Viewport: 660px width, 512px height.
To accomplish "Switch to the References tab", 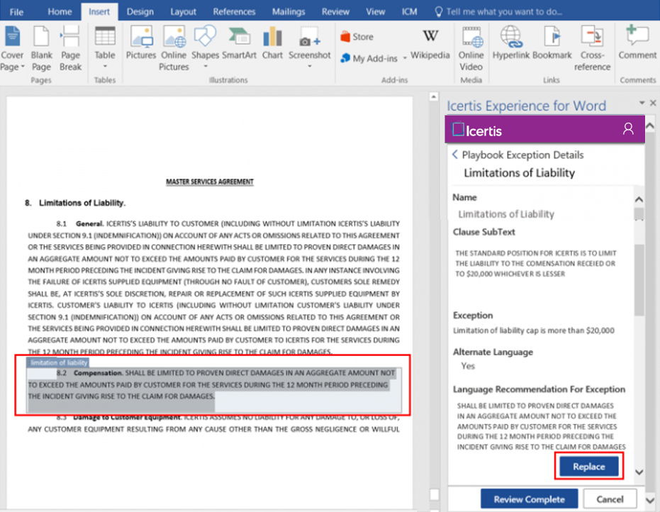I will pyautogui.click(x=234, y=11).
